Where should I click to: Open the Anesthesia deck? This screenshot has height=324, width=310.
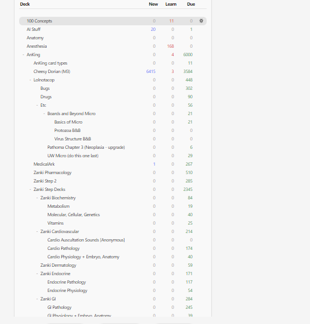point(37,46)
